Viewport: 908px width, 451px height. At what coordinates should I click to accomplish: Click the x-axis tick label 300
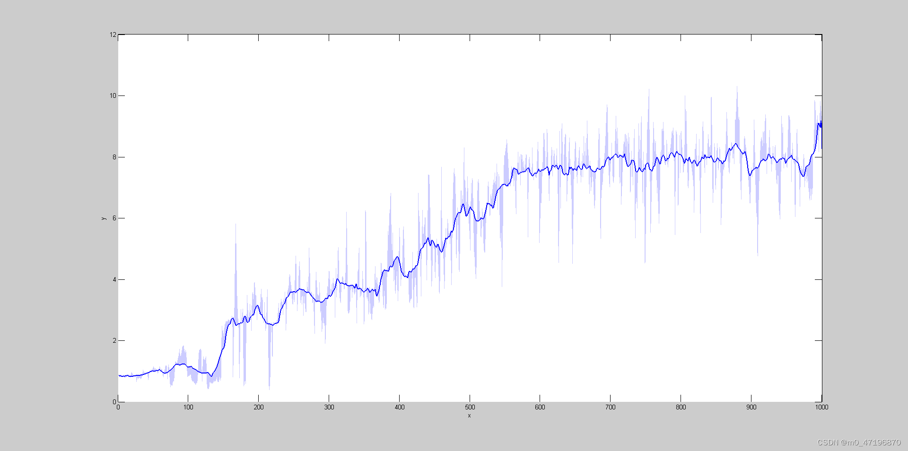point(329,407)
